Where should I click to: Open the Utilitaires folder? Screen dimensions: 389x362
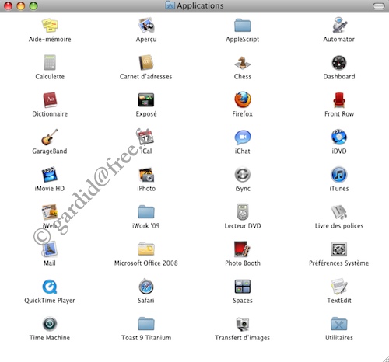(339, 324)
